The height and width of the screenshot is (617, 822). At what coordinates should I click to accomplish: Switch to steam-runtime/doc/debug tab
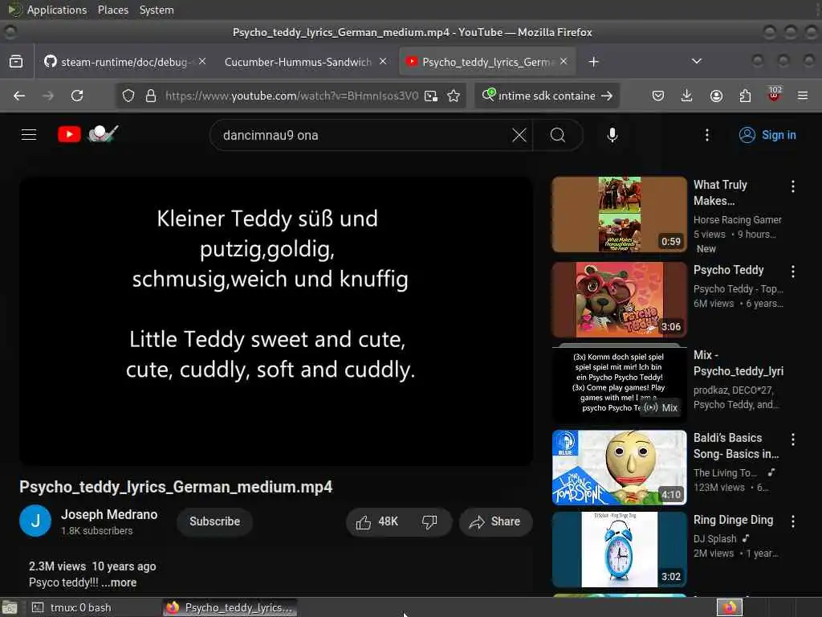124,62
